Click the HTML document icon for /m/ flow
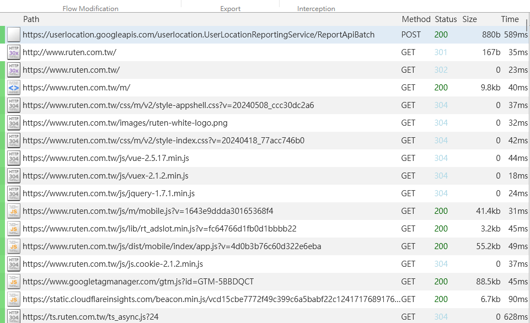Image resolution: width=530 pixels, height=323 pixels. (14, 88)
